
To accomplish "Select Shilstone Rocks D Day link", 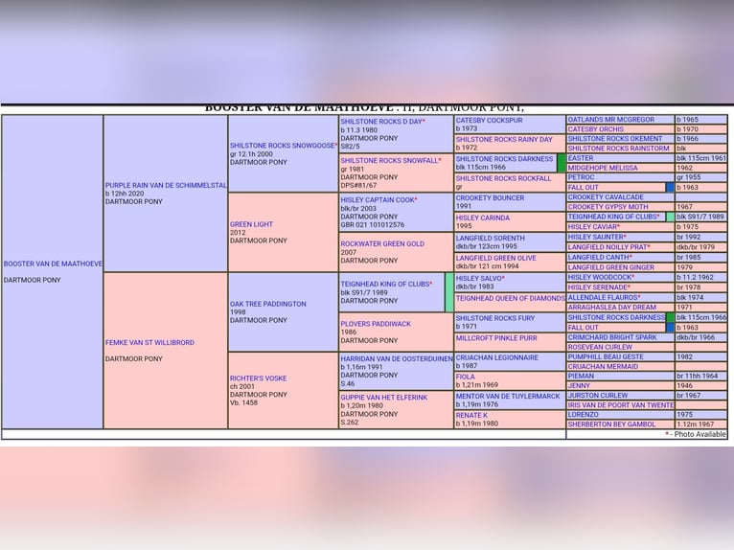I will 380,122.
